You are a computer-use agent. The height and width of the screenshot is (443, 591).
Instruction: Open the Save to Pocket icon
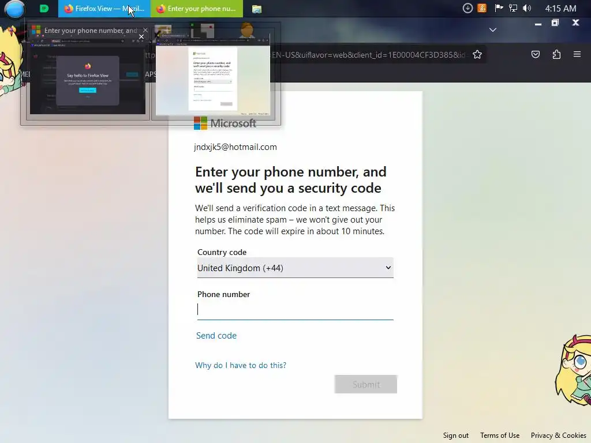(x=535, y=55)
